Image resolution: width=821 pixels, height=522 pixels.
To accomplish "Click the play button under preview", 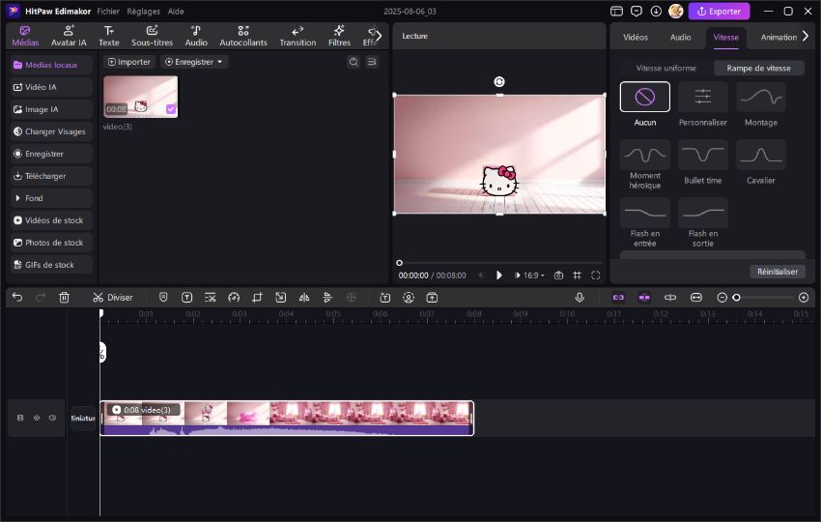I will pyautogui.click(x=498, y=275).
